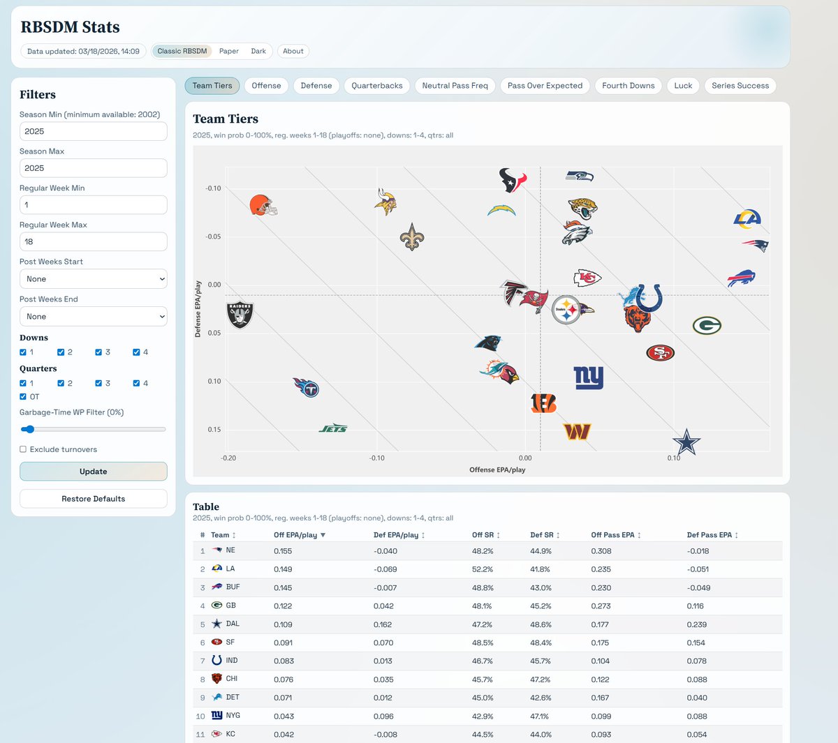838x743 pixels.
Task: Open the Quarterbacks tab
Action: point(377,86)
